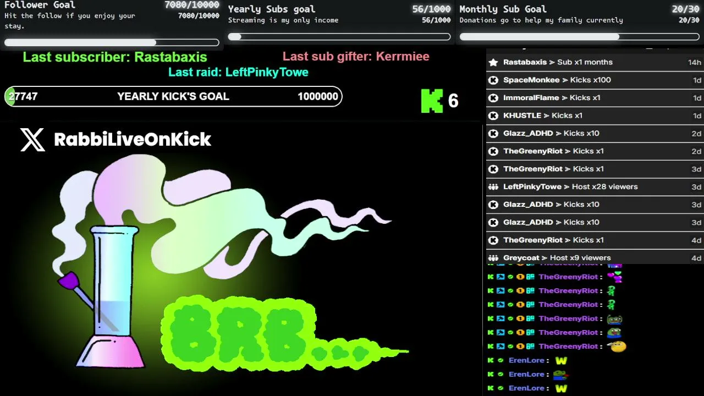Click 'Last raid: LeftPinkyTowe' label
The width and height of the screenshot is (704, 396).
coord(238,72)
